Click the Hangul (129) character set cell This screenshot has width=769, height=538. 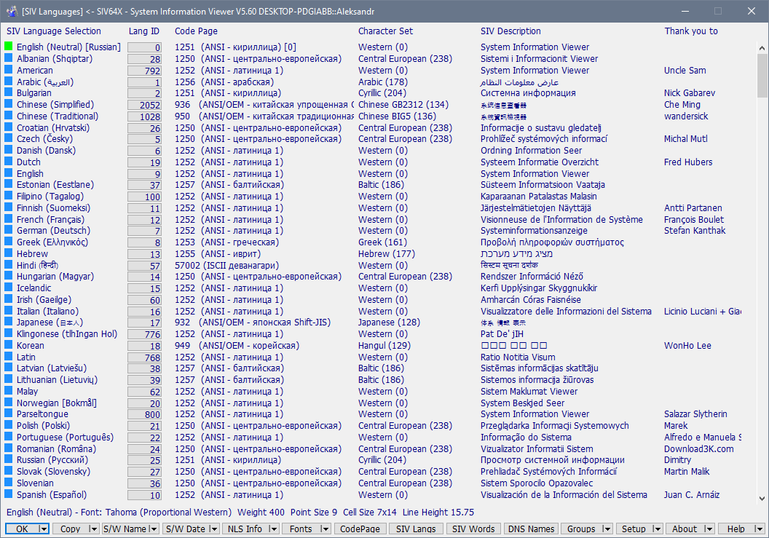384,345
